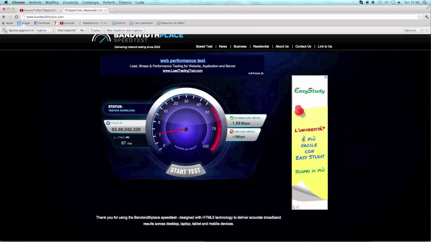Image resolution: width=431 pixels, height=242 pixels.
Task: Open the Residential navigation link
Action: 261,46
